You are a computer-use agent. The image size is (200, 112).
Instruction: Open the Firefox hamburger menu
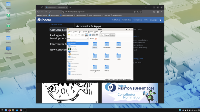pyautogui.click(x=161, y=12)
